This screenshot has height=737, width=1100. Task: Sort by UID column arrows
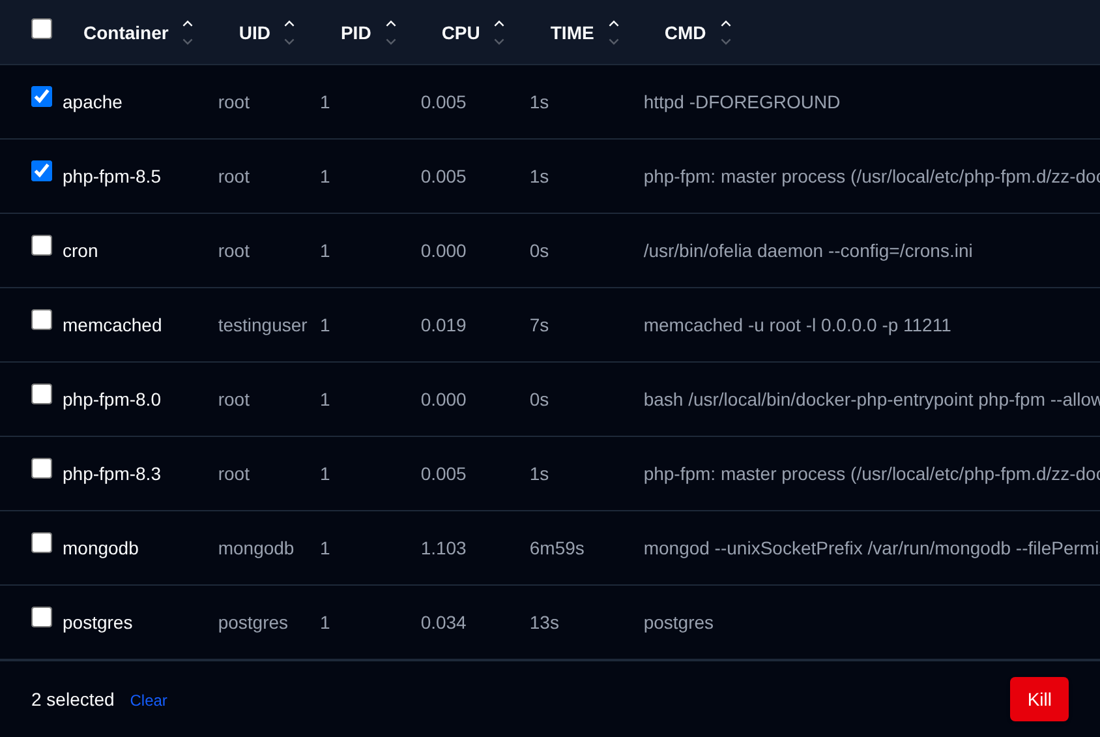pos(289,33)
